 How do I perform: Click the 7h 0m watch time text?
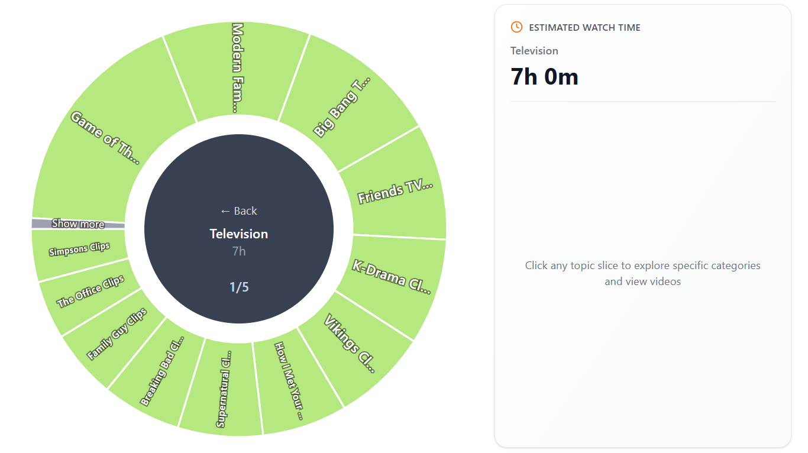click(x=544, y=76)
